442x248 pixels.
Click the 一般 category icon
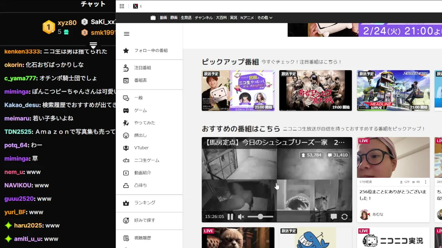point(126,98)
